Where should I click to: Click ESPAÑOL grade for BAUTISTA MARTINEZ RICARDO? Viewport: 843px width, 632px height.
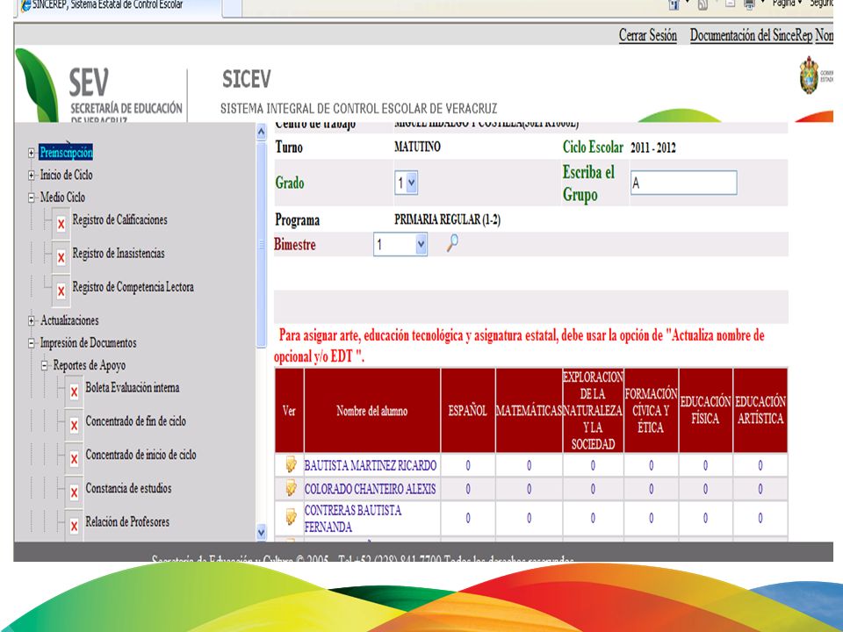468,465
